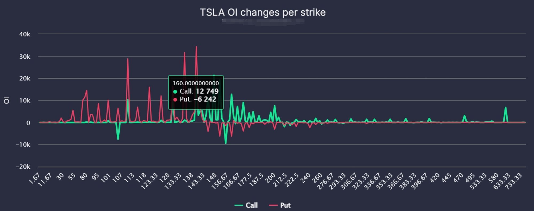Screen dimensions: 534x211
Task: Click the lowest green Call trough near -10k
Action: tap(226, 143)
